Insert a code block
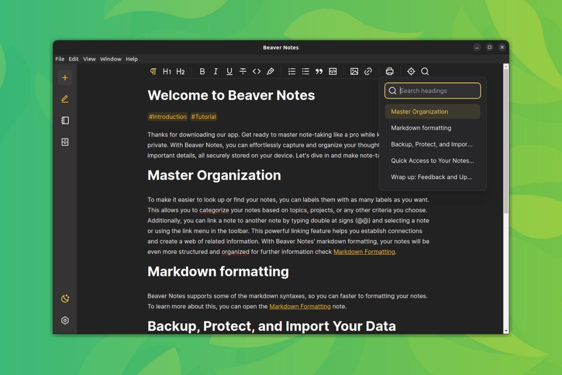The height and width of the screenshot is (375, 562). pos(333,71)
